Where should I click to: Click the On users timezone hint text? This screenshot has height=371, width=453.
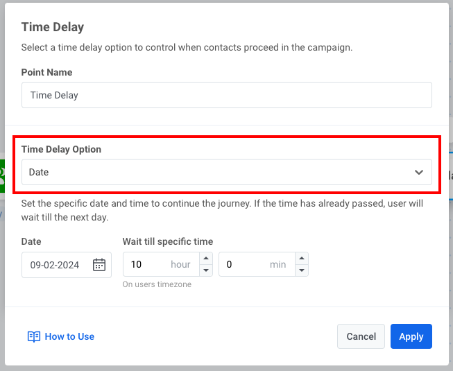pyautogui.click(x=157, y=284)
